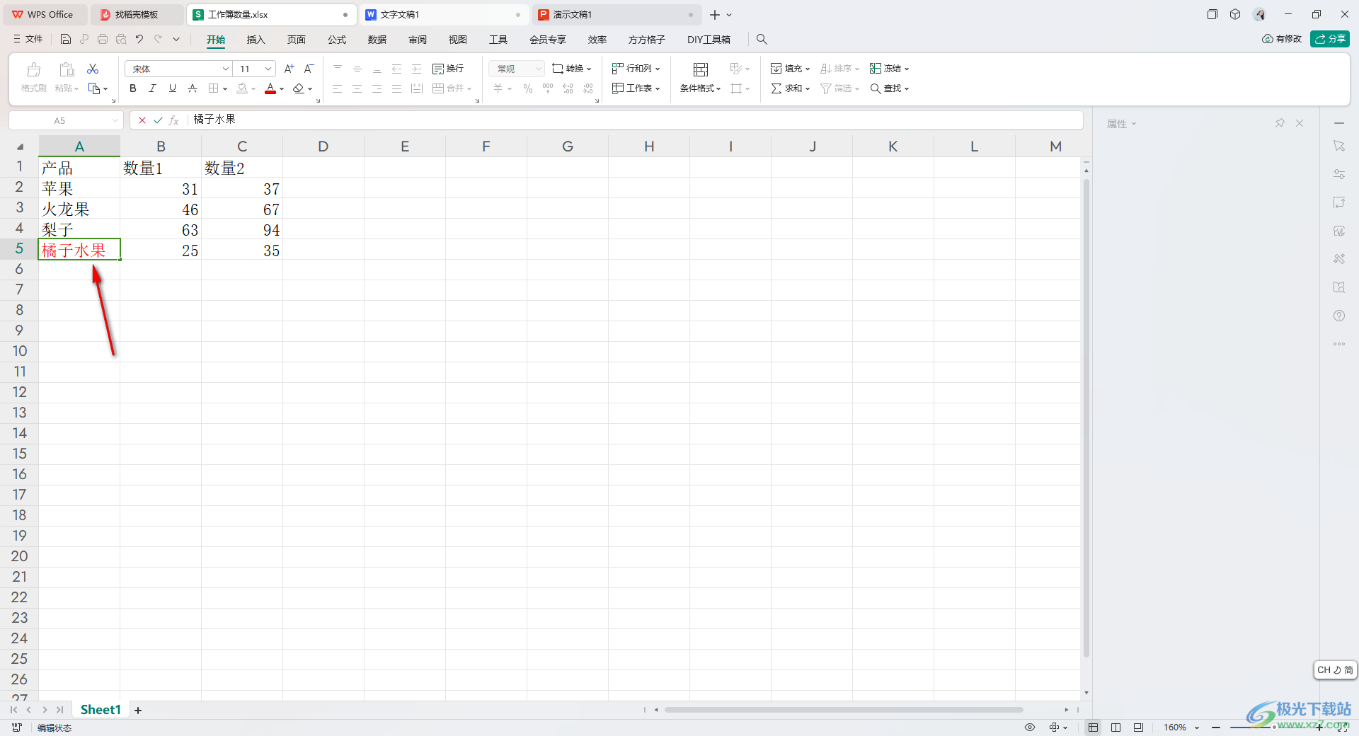
Task: Toggle Bold formatting
Action: (x=132, y=88)
